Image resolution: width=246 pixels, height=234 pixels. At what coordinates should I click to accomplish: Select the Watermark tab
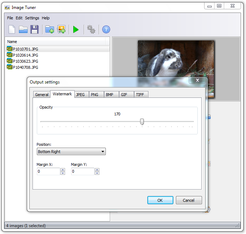point(62,94)
